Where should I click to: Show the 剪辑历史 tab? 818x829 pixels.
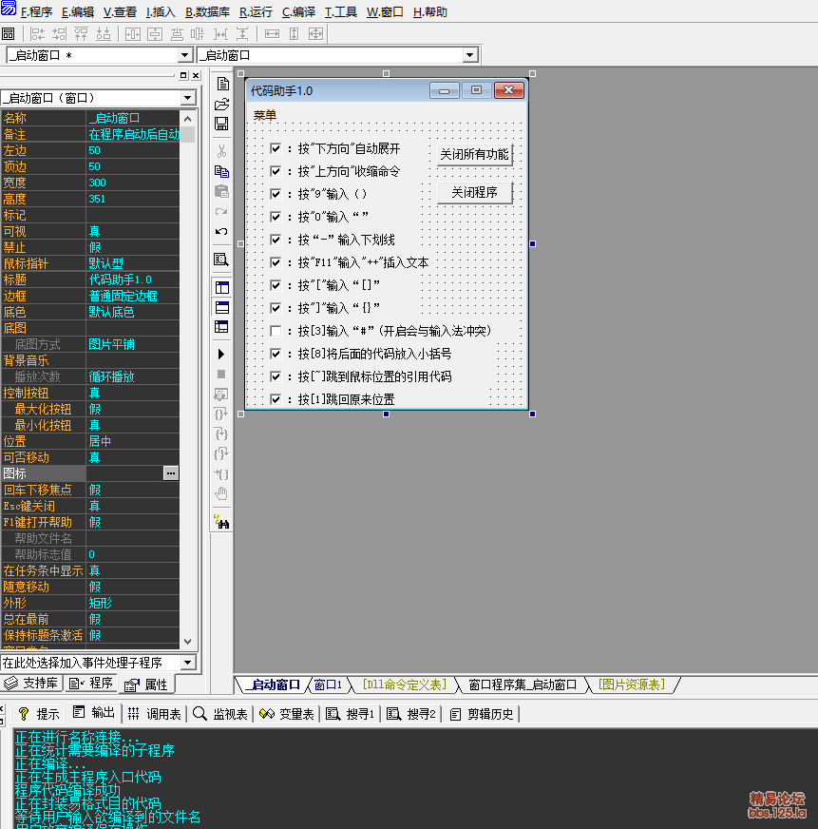point(482,714)
